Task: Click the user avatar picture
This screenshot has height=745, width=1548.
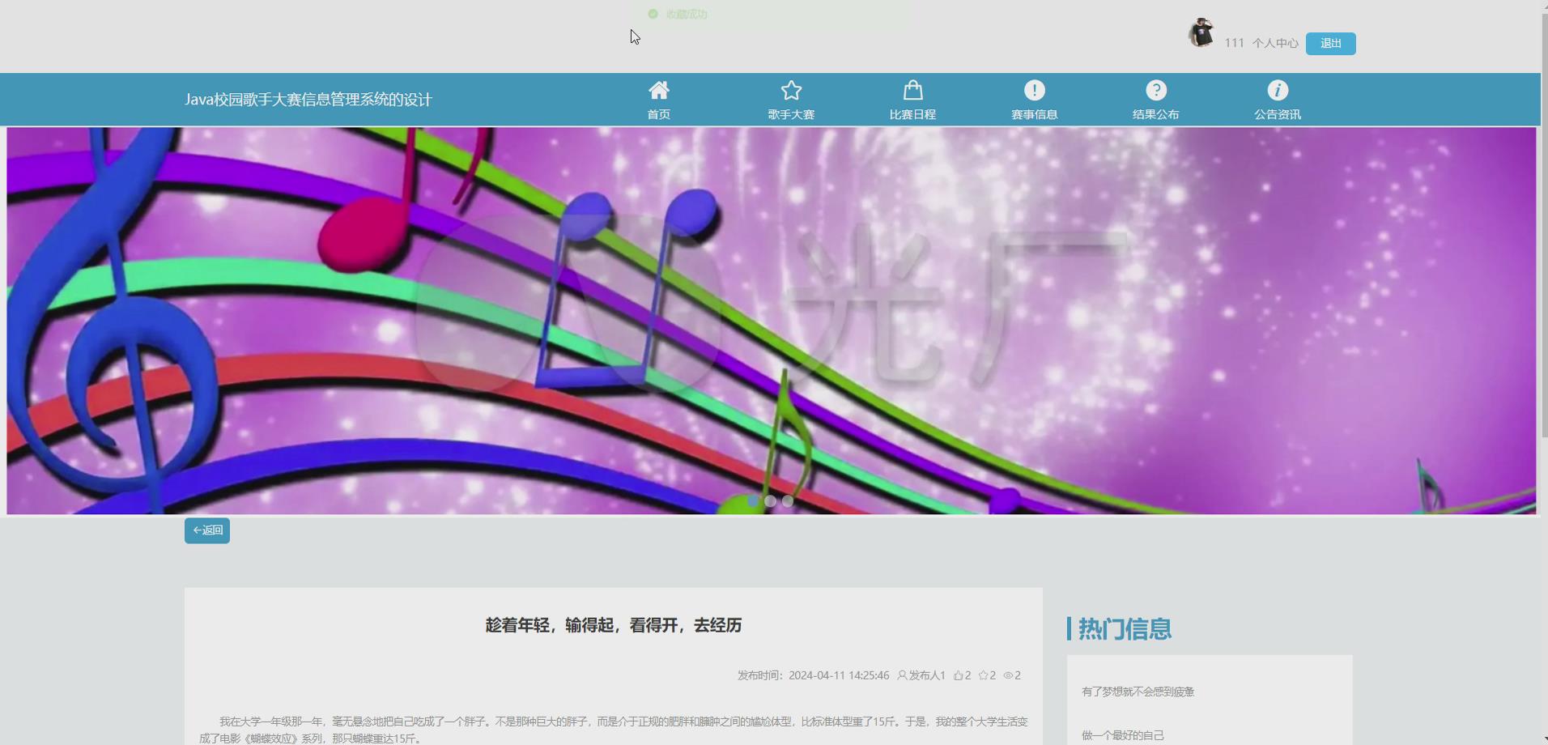Action: click(1201, 33)
